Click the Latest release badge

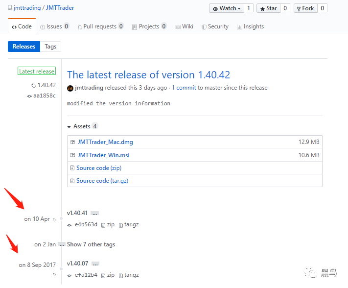pyautogui.click(x=37, y=72)
